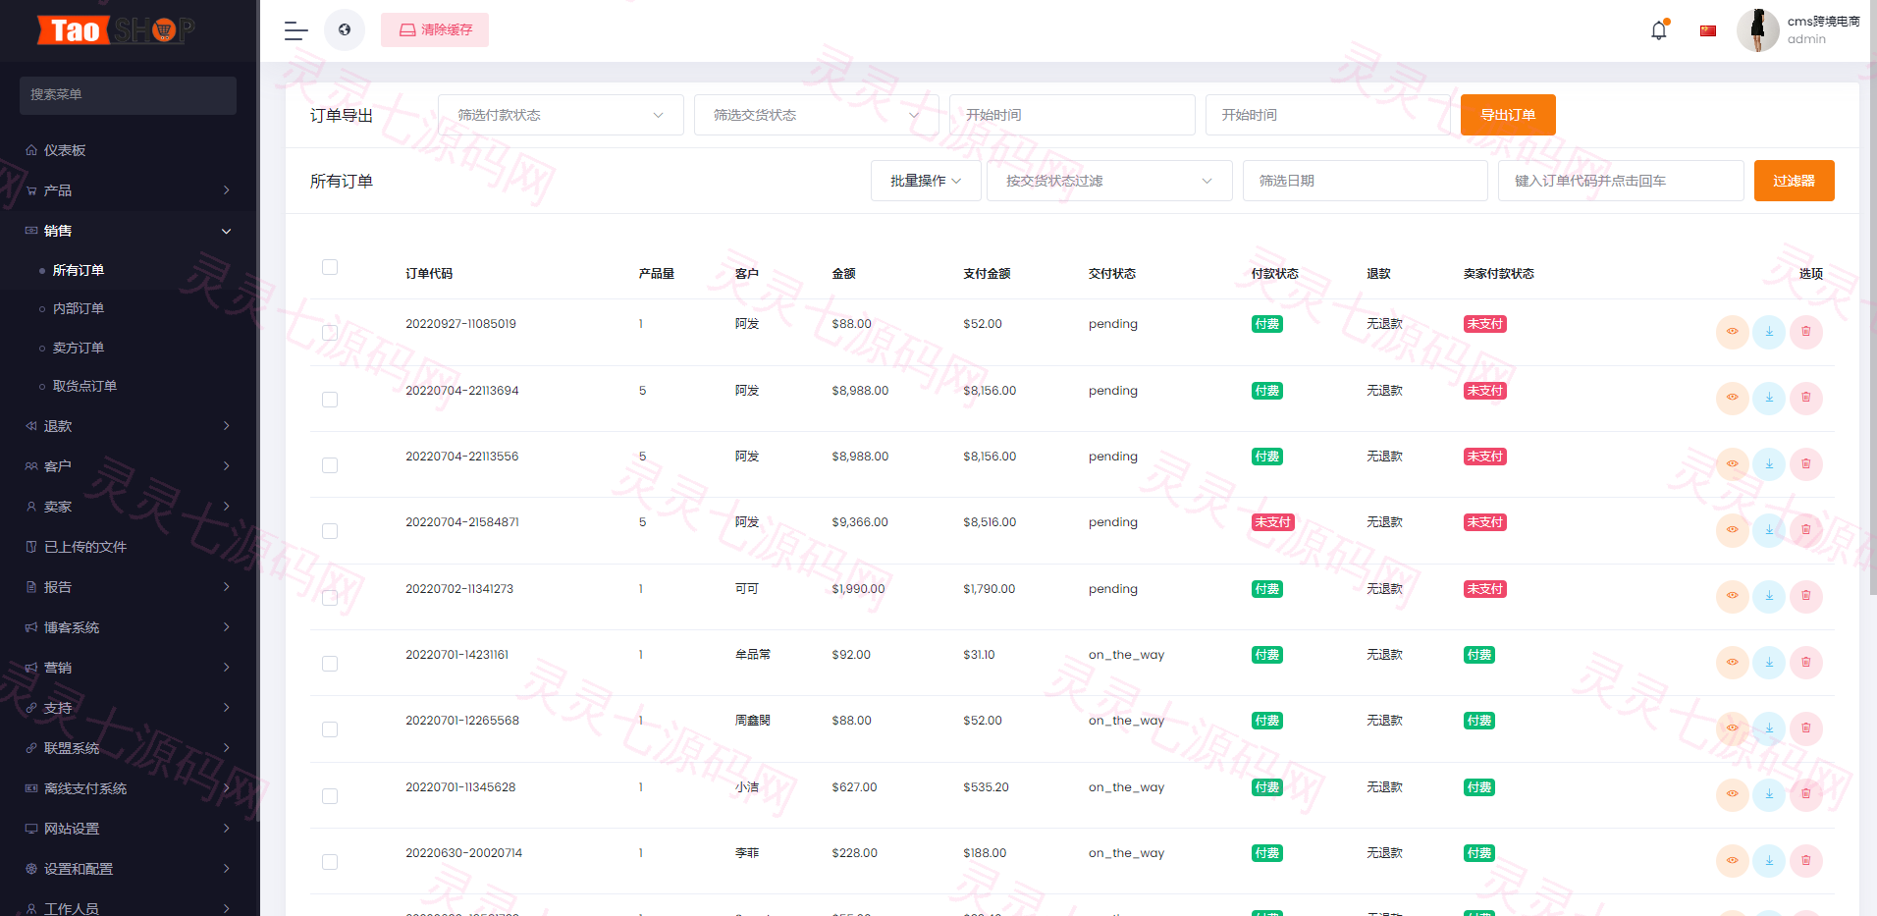The height and width of the screenshot is (916, 1877).
Task: View order 20220701-14231161 details
Action: [x=1733, y=662]
